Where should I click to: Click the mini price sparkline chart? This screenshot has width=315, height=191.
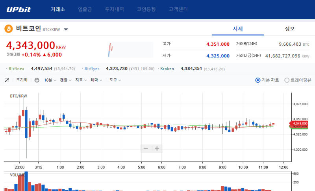tap(131, 50)
